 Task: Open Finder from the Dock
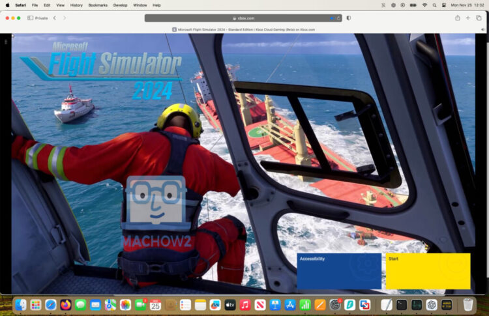[21, 305]
